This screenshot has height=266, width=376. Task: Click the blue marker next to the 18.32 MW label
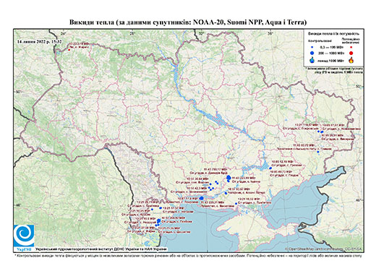[236, 204]
